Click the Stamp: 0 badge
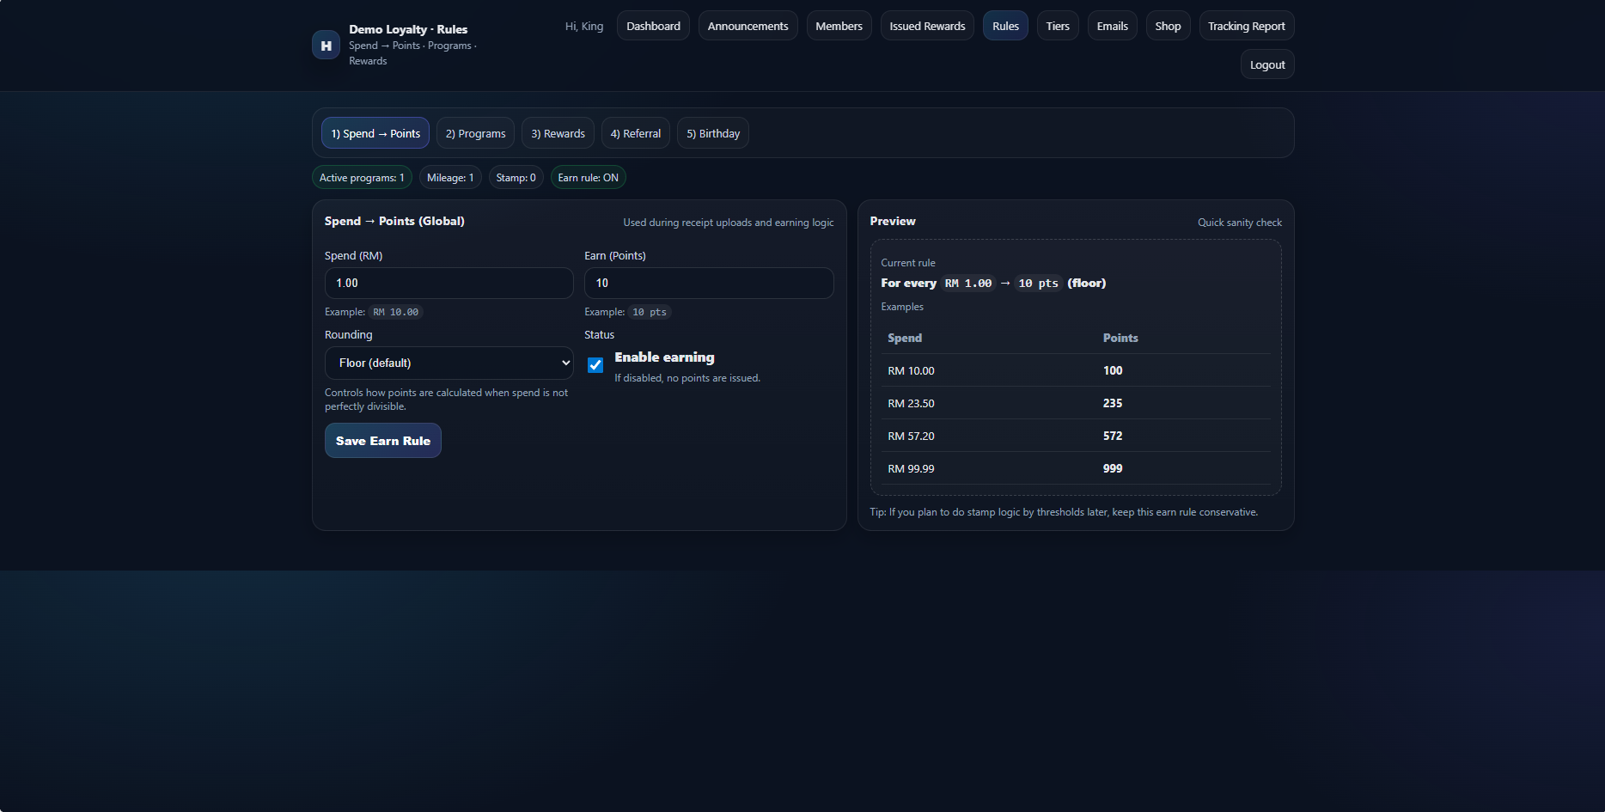The image size is (1605, 812). (516, 178)
